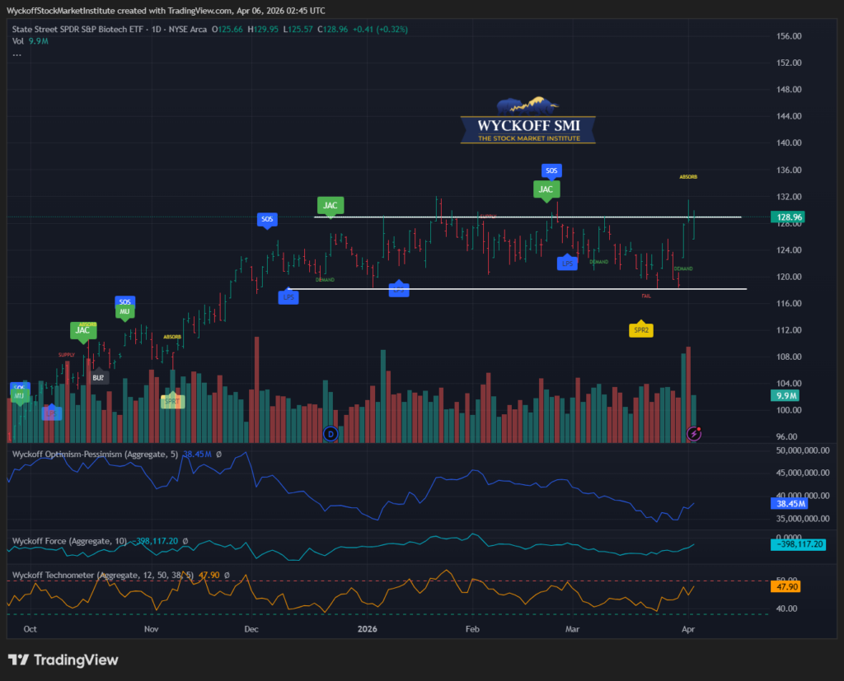Toggle the ∅ symbol beside Wyckoff Force
Screen dimensions: 844x681
click(x=185, y=541)
